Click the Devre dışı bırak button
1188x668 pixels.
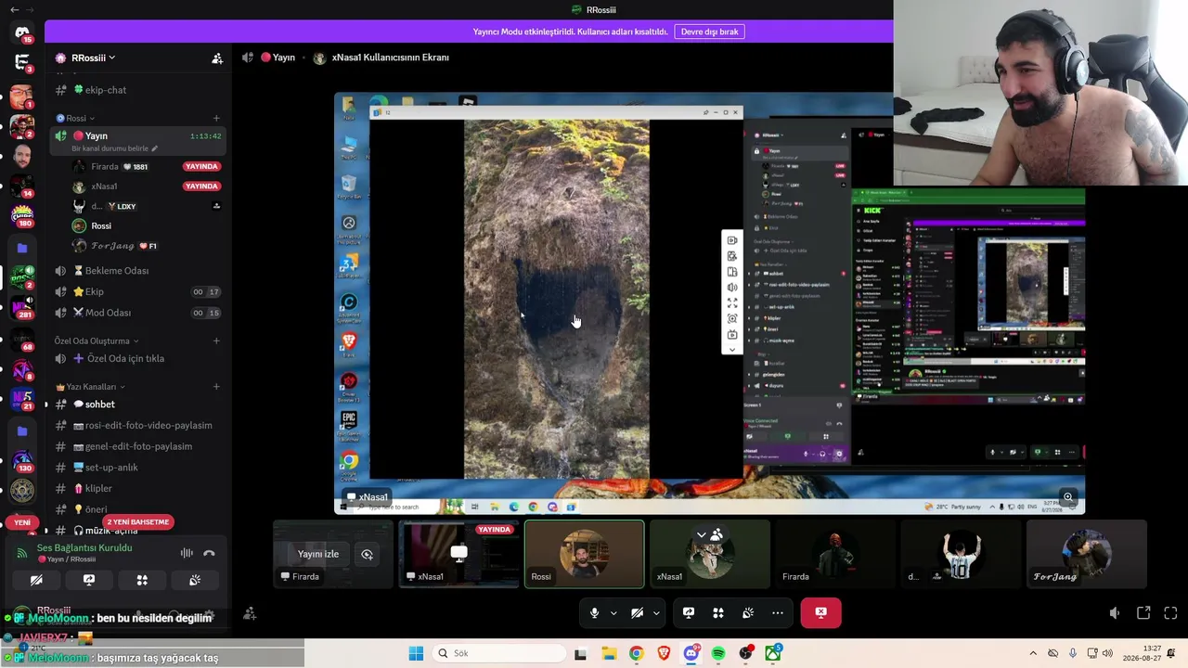pyautogui.click(x=710, y=32)
